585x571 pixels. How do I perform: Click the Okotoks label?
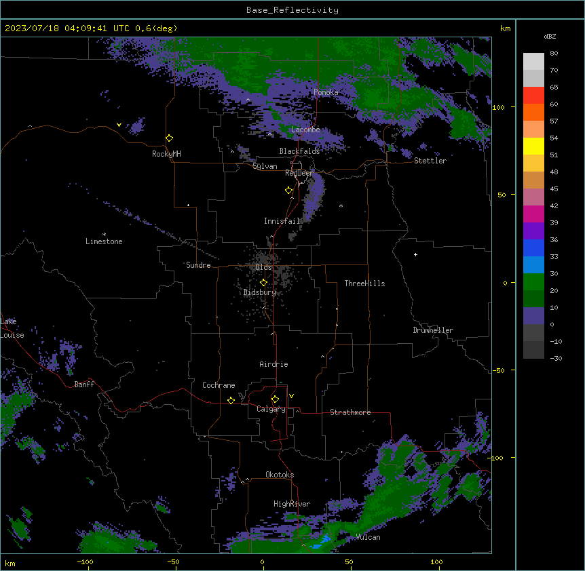[x=280, y=475]
